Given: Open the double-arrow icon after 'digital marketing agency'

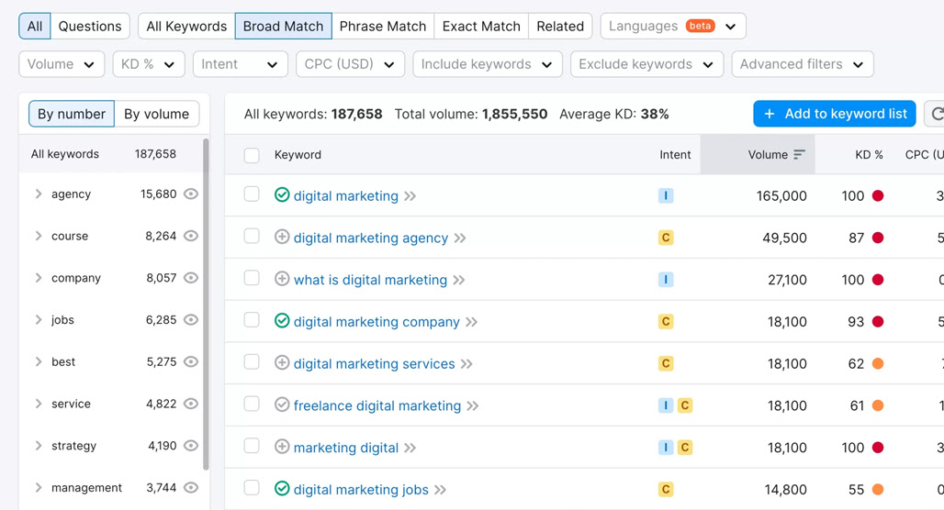Looking at the screenshot, I should pyautogui.click(x=460, y=238).
